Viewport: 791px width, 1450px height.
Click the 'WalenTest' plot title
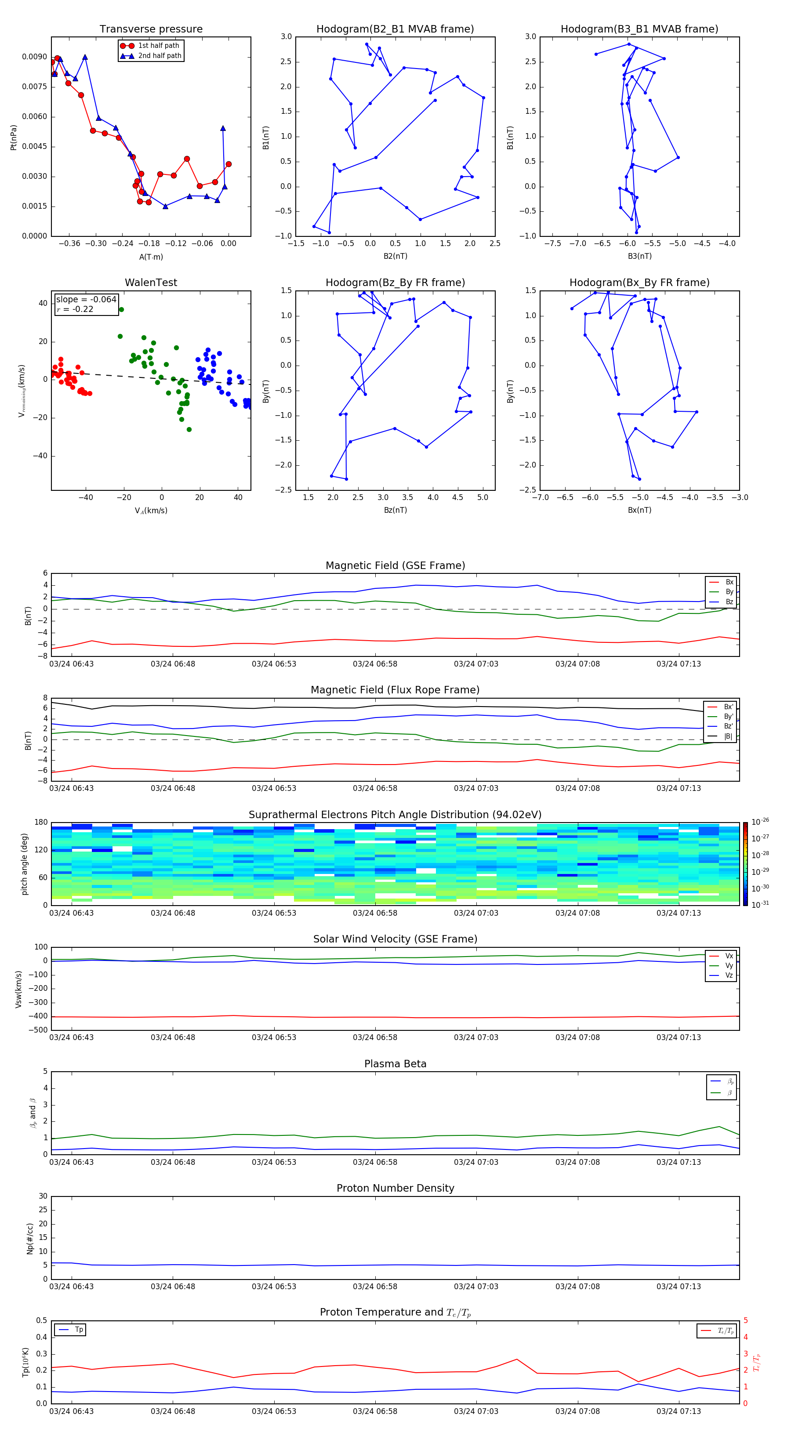tap(151, 283)
